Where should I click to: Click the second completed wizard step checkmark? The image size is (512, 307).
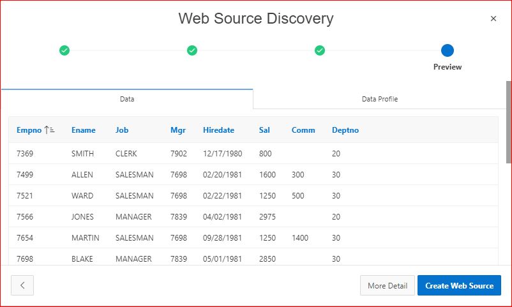[x=192, y=50]
